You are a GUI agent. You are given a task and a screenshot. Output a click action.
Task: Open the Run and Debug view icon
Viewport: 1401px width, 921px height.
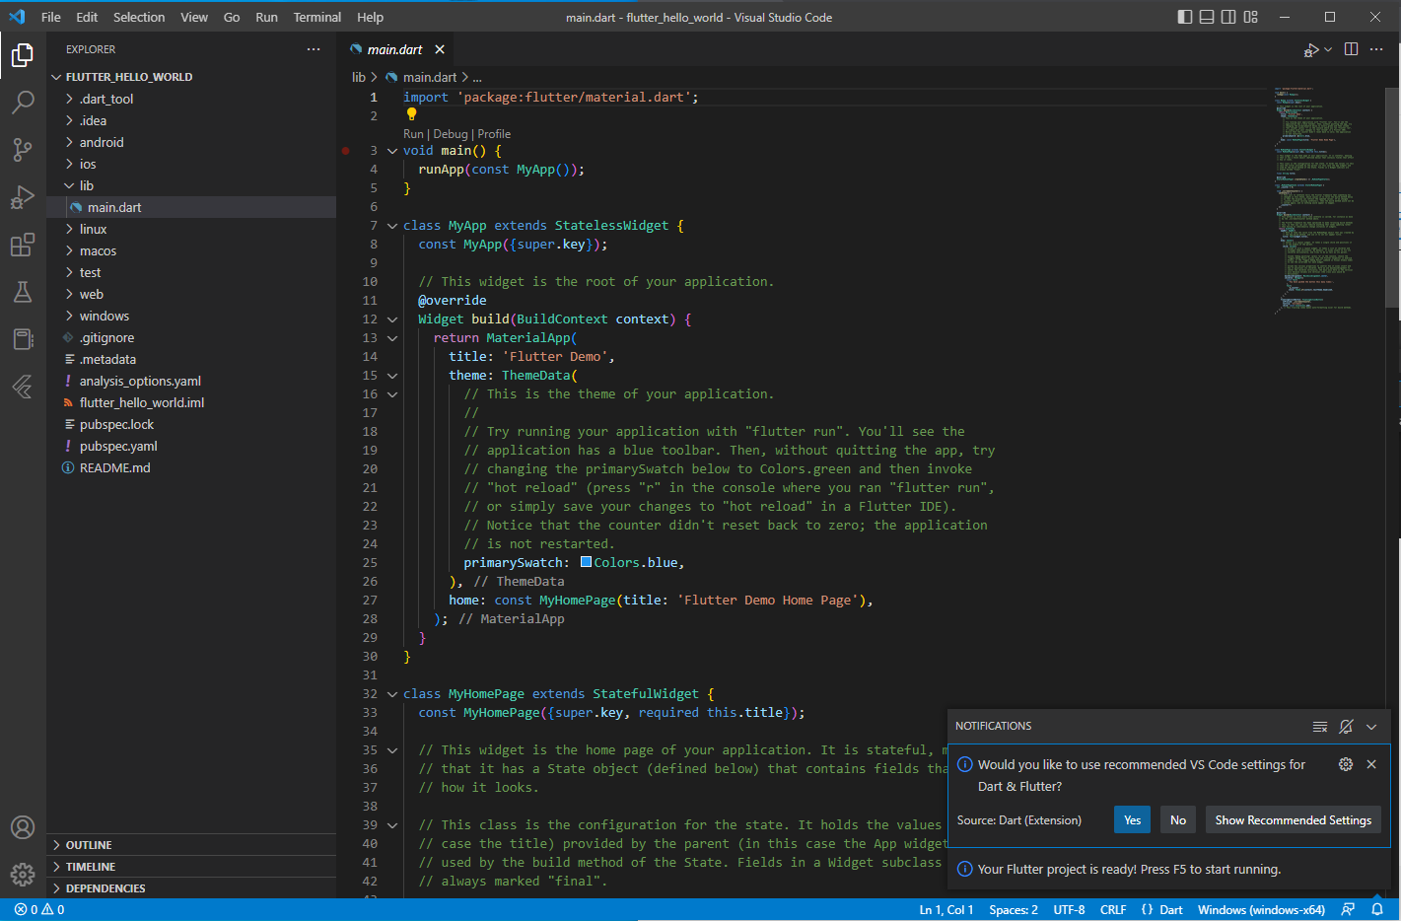[23, 197]
